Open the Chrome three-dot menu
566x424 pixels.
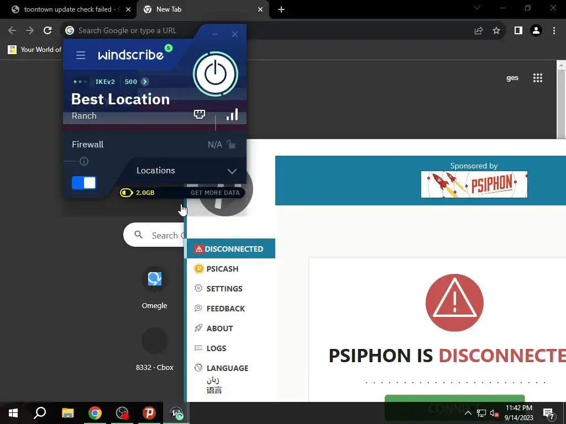pos(554,31)
